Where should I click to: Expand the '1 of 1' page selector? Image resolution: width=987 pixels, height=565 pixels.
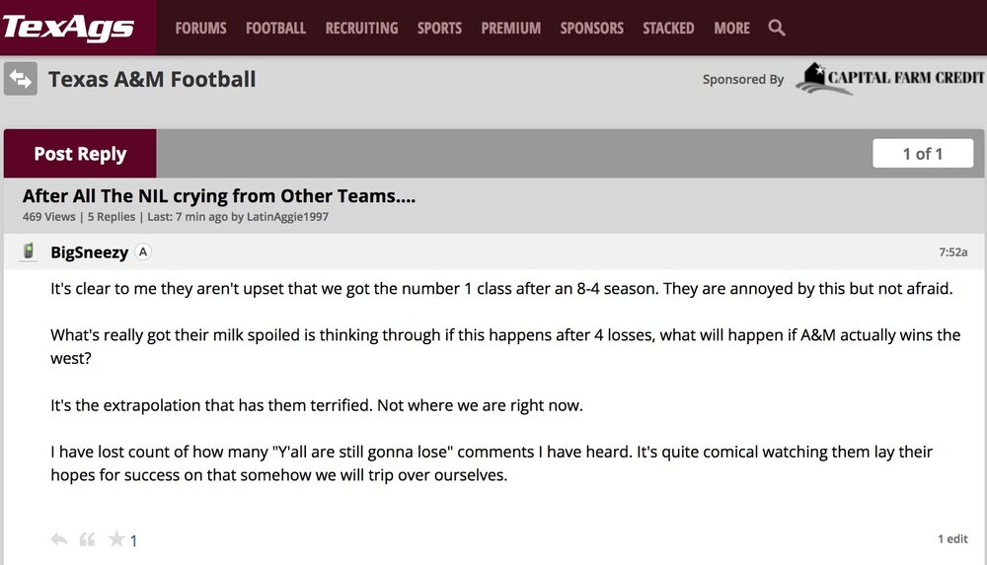923,154
